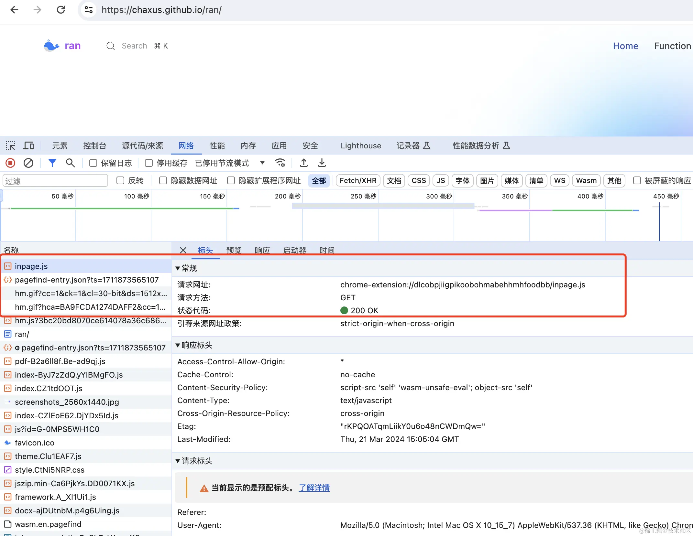Click the 了解详情 link

pos(314,488)
